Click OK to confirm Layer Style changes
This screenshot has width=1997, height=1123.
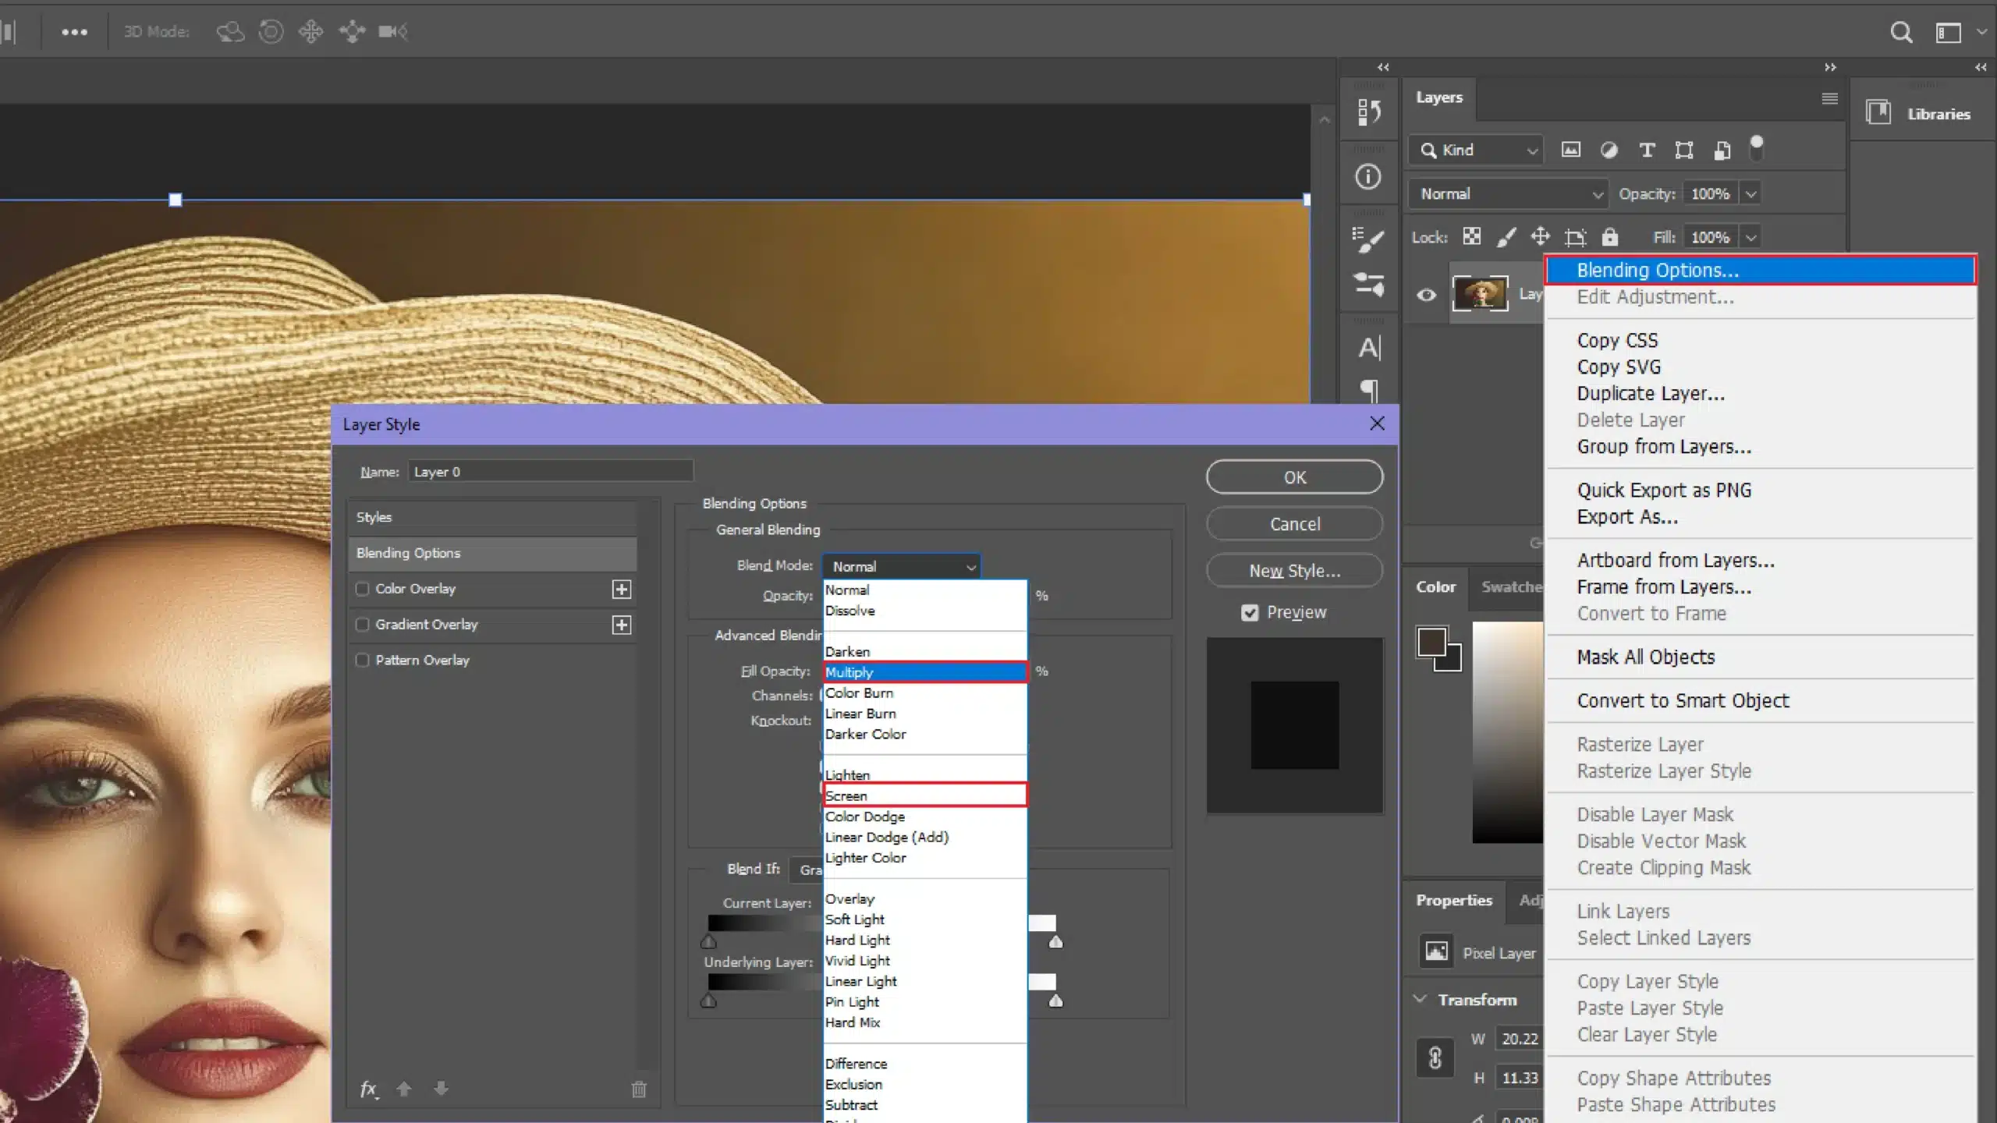pos(1295,476)
